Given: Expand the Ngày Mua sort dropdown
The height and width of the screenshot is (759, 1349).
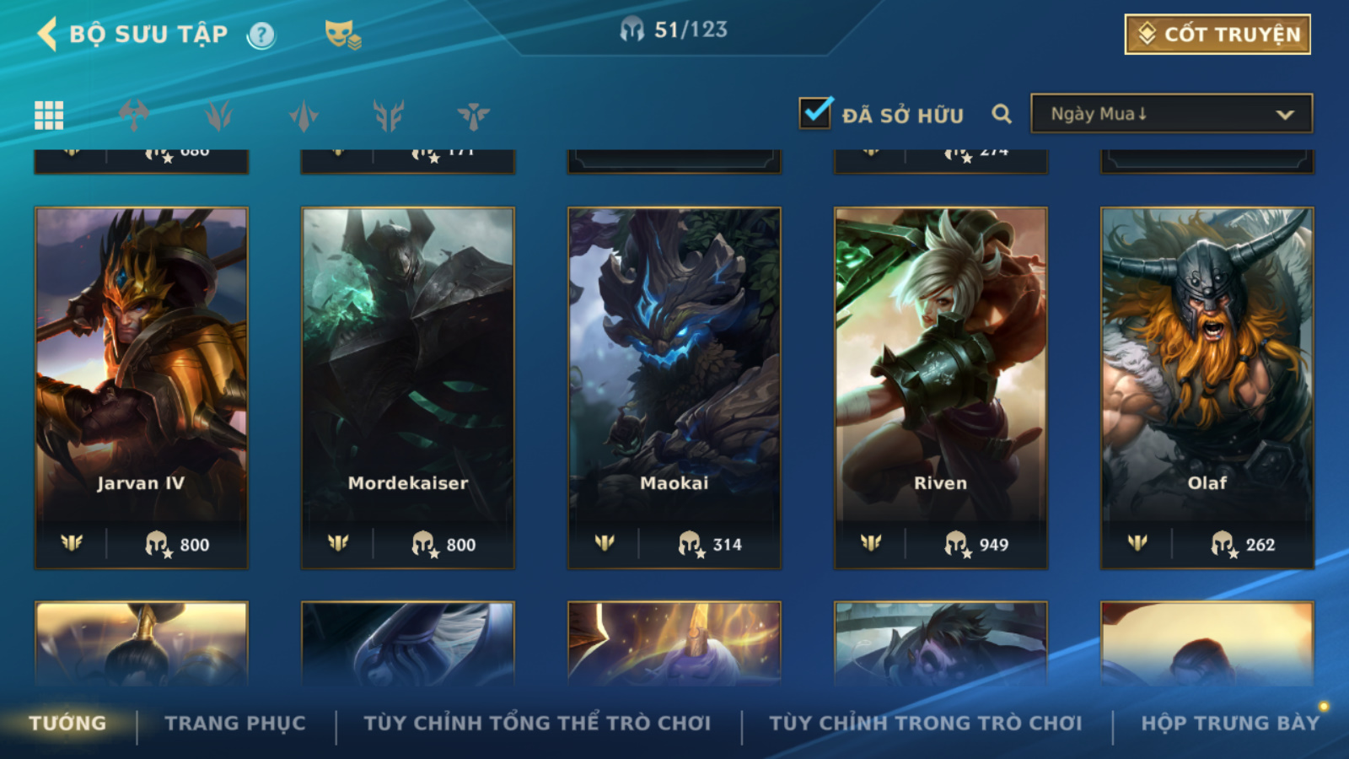Looking at the screenshot, I should pos(1171,114).
